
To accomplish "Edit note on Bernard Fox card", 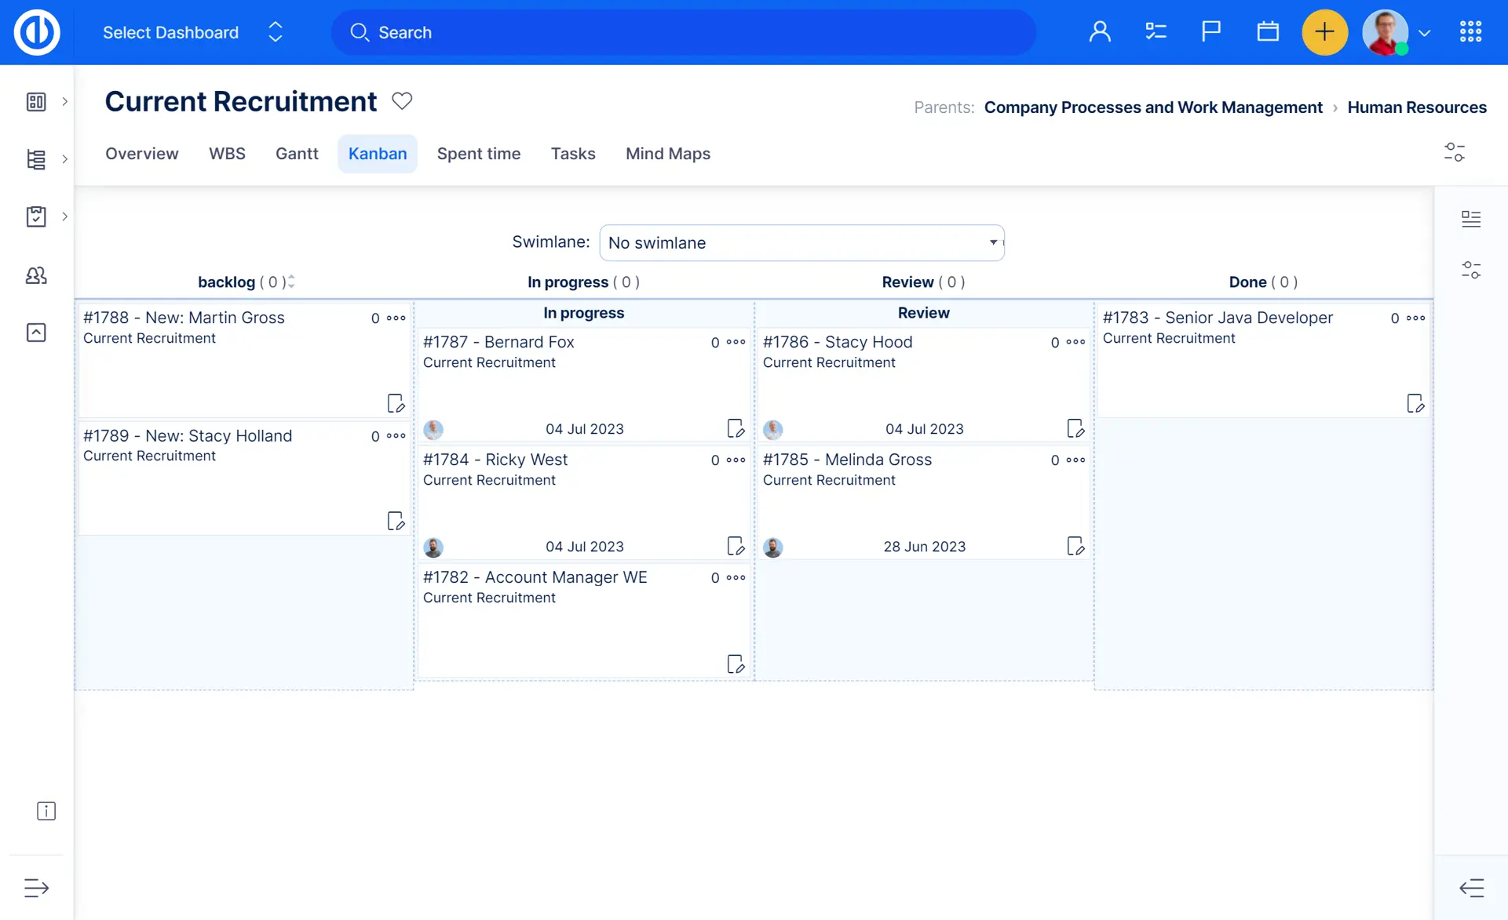I will coord(736,428).
